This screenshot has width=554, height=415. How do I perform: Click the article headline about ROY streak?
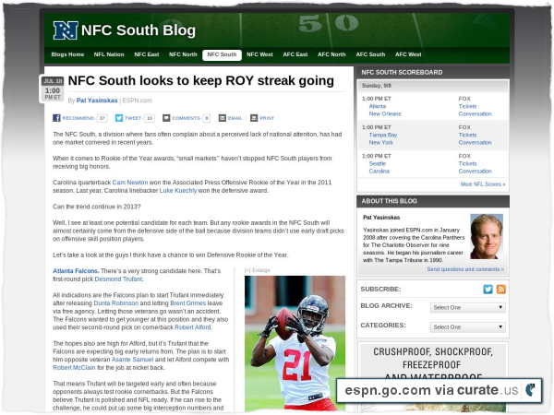[200, 81]
